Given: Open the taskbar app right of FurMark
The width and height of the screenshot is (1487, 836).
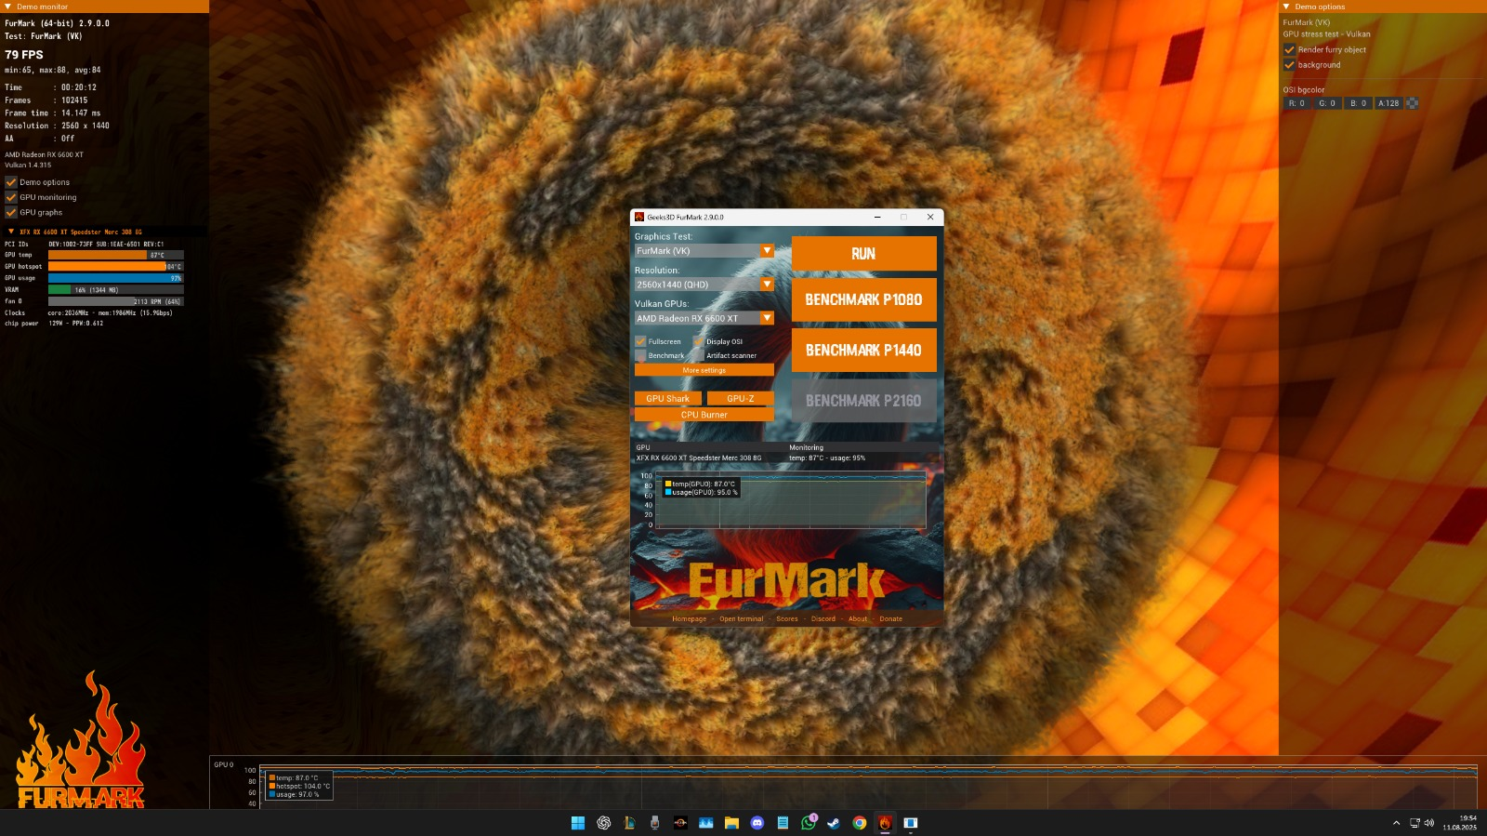Looking at the screenshot, I should tap(911, 823).
